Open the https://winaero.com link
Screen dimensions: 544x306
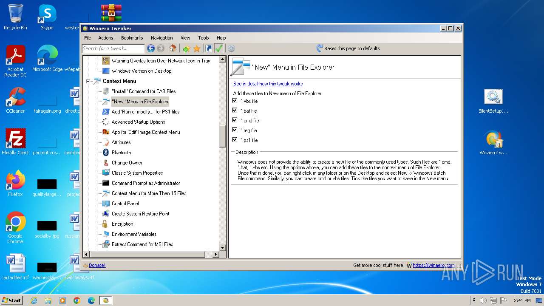pos(433,265)
